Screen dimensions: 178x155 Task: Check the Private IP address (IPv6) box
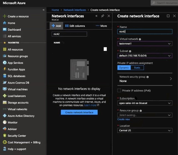[119, 91]
